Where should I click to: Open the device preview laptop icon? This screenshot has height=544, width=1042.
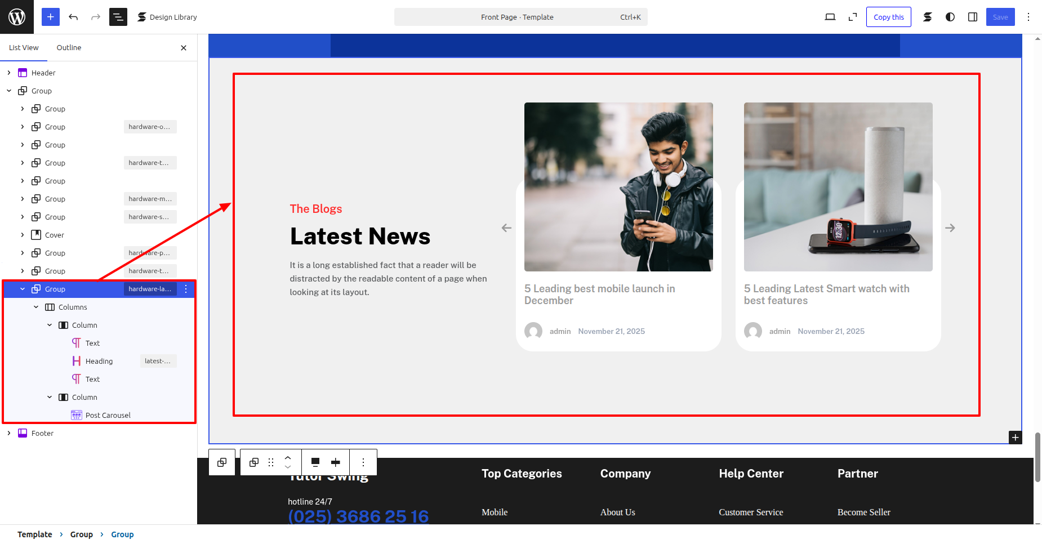coord(830,17)
